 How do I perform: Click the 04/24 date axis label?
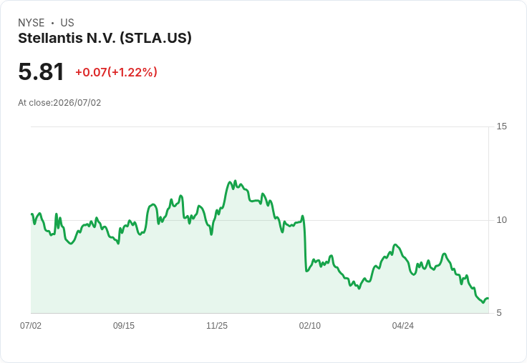pyautogui.click(x=402, y=326)
